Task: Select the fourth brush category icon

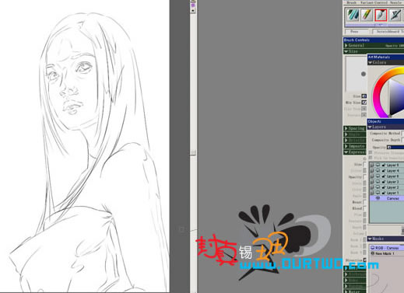Action: pyautogui.click(x=395, y=15)
